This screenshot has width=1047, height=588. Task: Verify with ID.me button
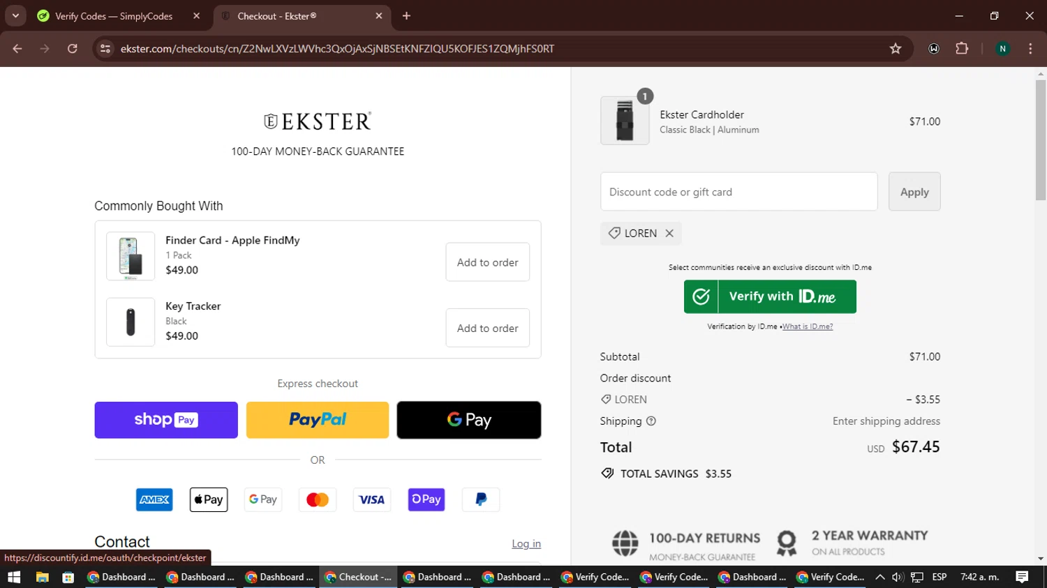tap(770, 296)
